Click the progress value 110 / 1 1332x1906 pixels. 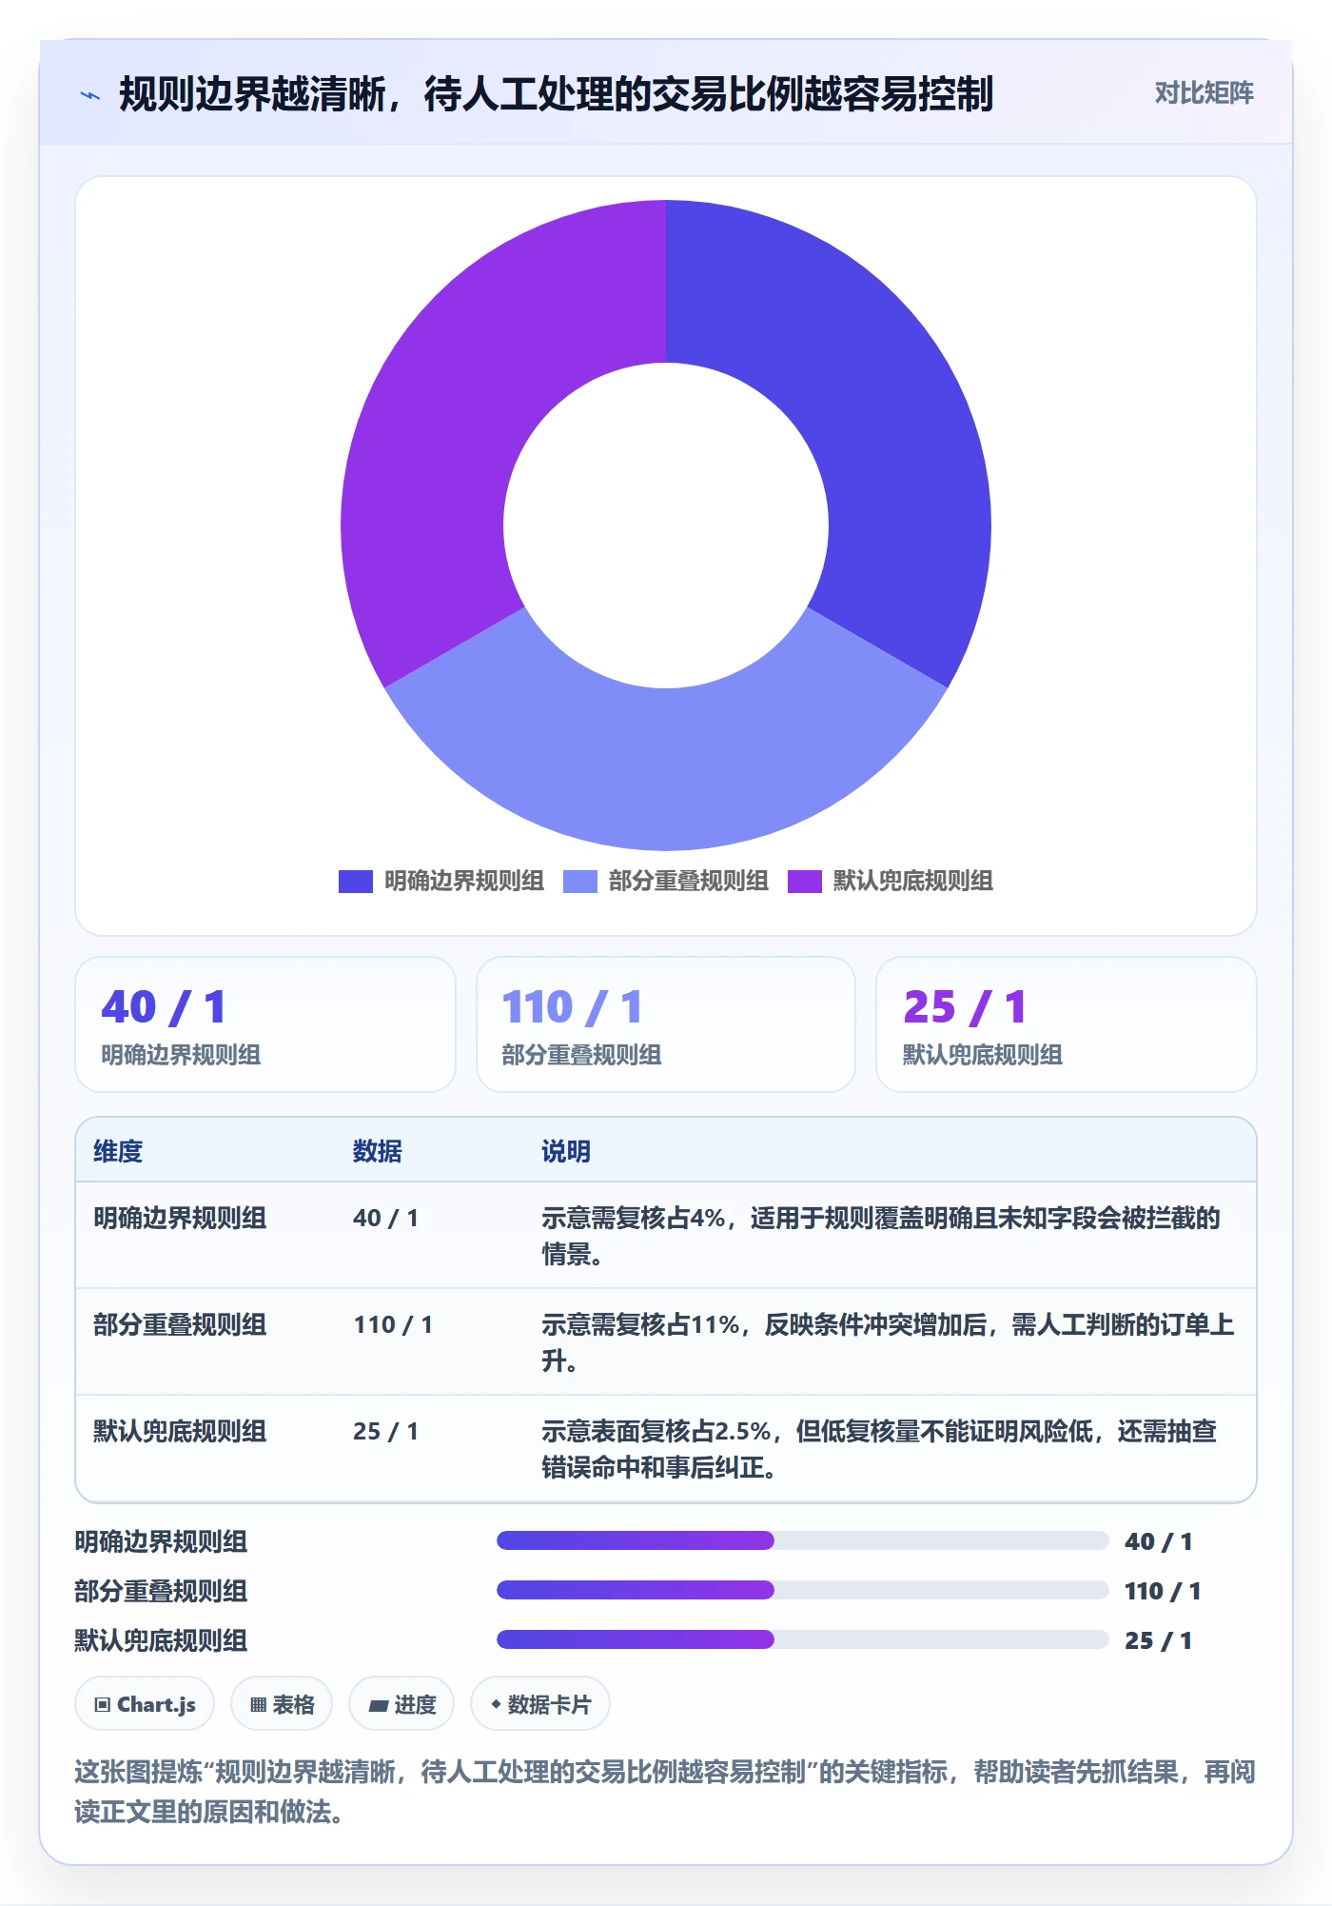point(1163,1591)
